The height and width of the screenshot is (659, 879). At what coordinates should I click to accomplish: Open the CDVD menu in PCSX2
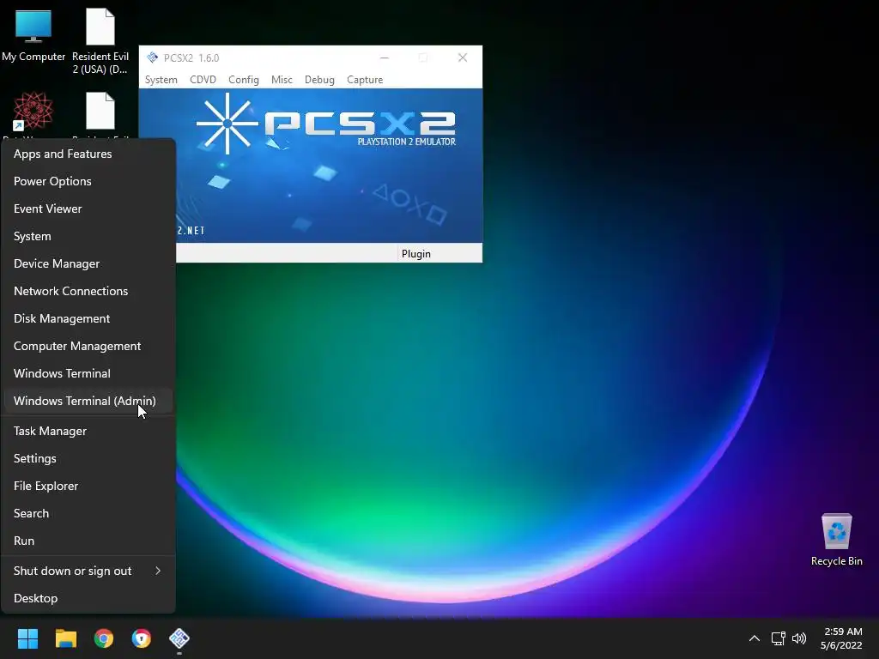[203, 80]
